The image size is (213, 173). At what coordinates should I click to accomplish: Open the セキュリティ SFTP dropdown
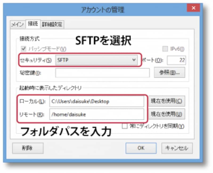[96, 60]
